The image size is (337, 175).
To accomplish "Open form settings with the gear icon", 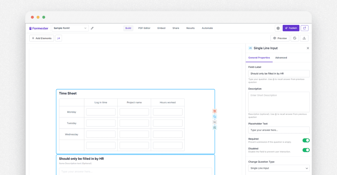I will [x=278, y=28].
